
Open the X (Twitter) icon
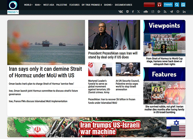[138, 12]
